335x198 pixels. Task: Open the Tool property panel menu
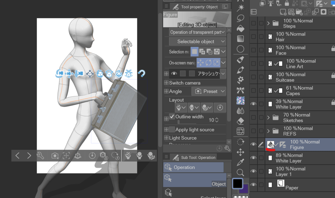tap(166, 6)
